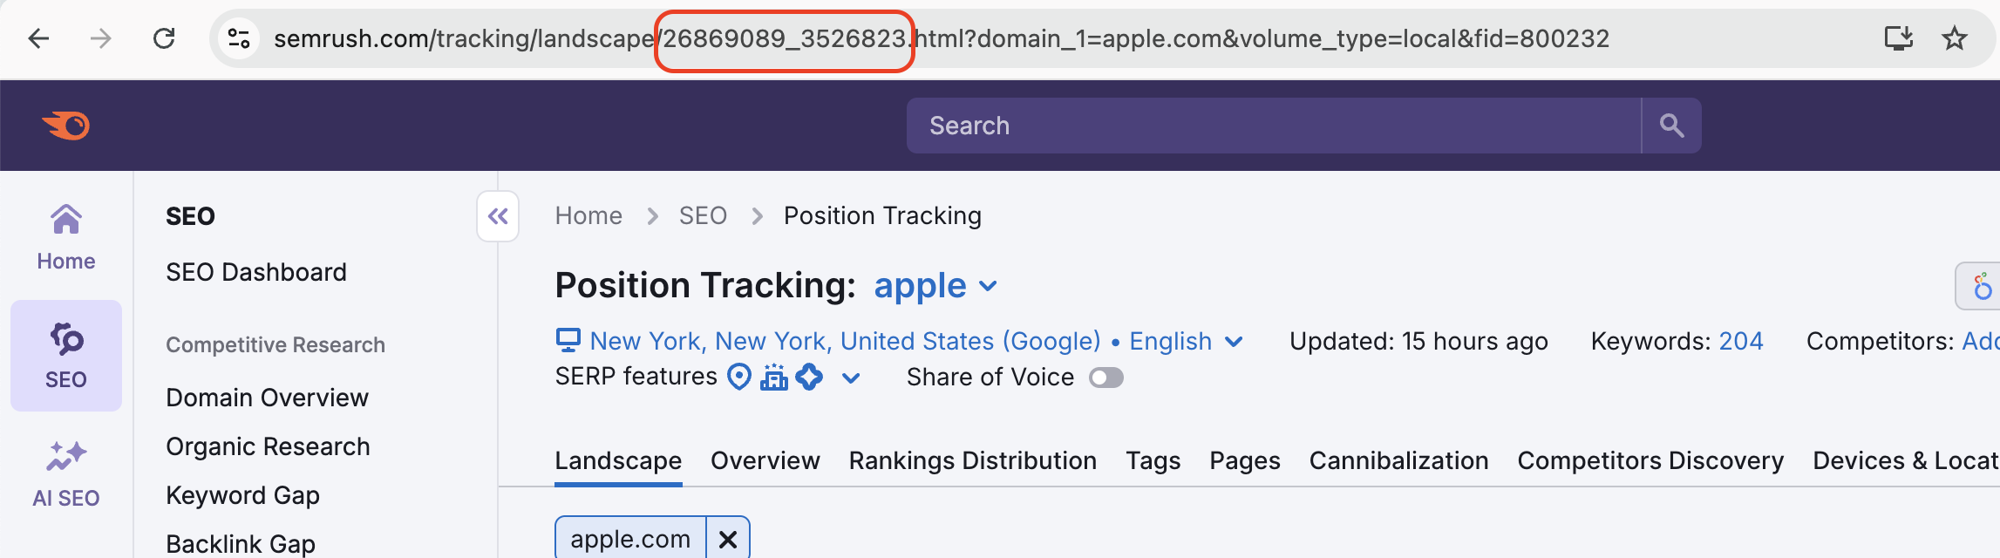Screen dimensions: 2000x558
Task: Remove the apple.com filter chip
Action: pos(728,538)
